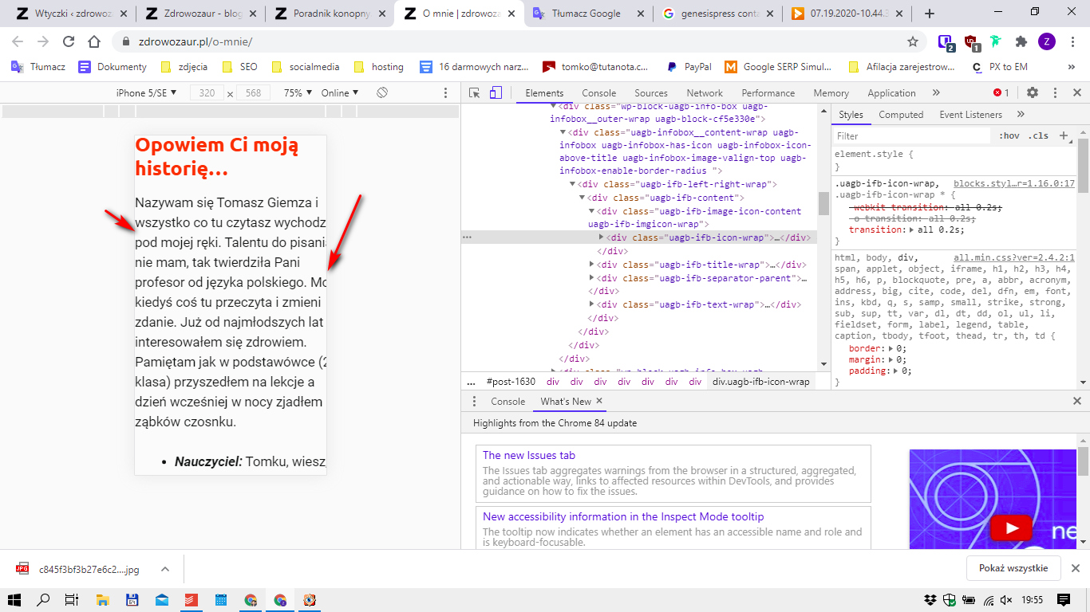Viewport: 1090px width, 612px height.
Task: Open the Chrome profile avatar Z
Action: (1047, 41)
